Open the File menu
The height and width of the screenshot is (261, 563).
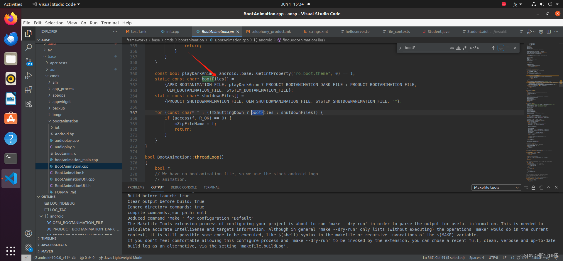tap(27, 23)
